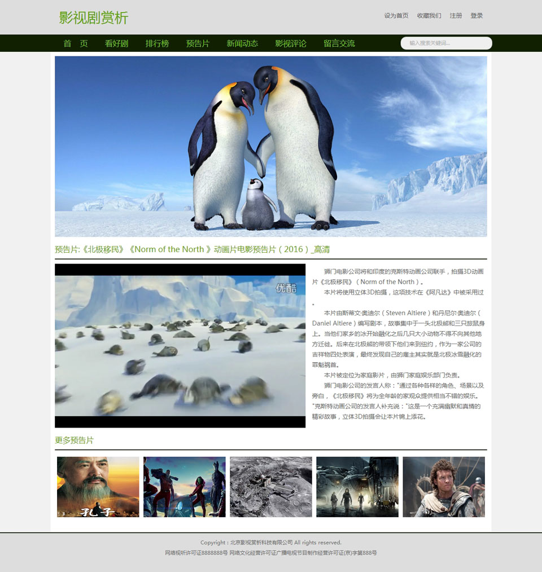The width and height of the screenshot is (542, 572).
Task: Focus the 输入搜索关键词 search box
Action: 447,43
